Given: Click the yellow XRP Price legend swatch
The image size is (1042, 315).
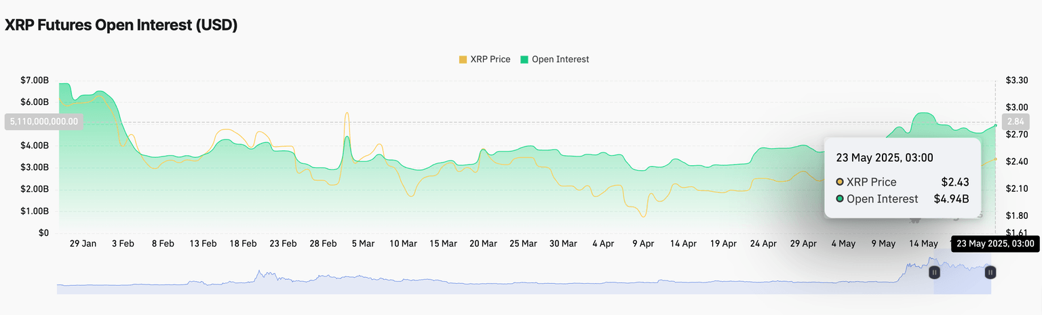Looking at the screenshot, I should 463,60.
